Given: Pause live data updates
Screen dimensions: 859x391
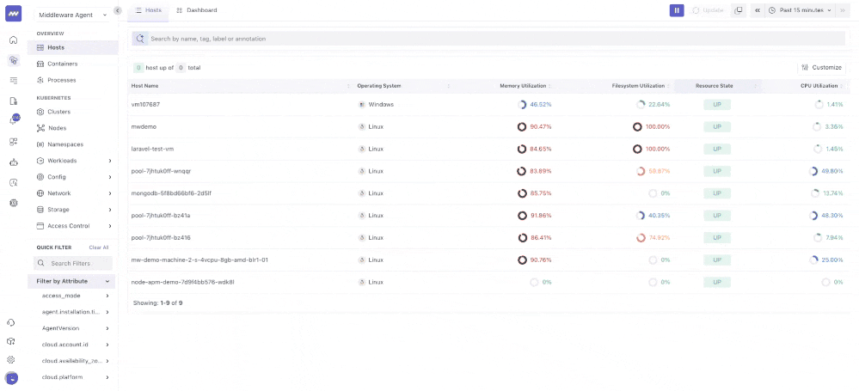Looking at the screenshot, I should 677,10.
